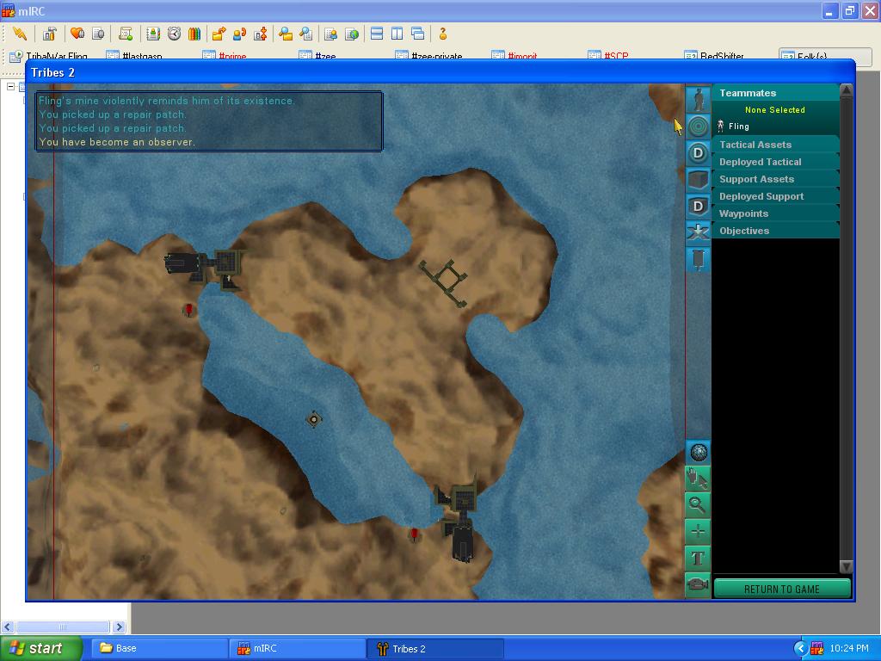Image resolution: width=881 pixels, height=661 pixels.
Task: Click the RETURN TO GAME button
Action: (782, 589)
